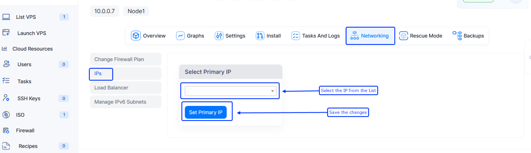
Task: Click the Cloud Resources chart icon
Action: click(4, 49)
